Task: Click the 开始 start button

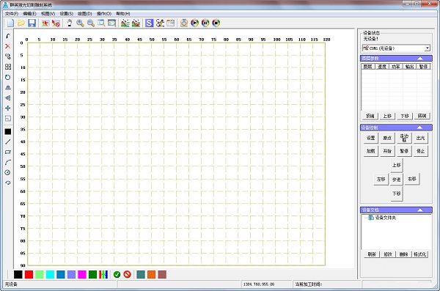Action: click(387, 151)
